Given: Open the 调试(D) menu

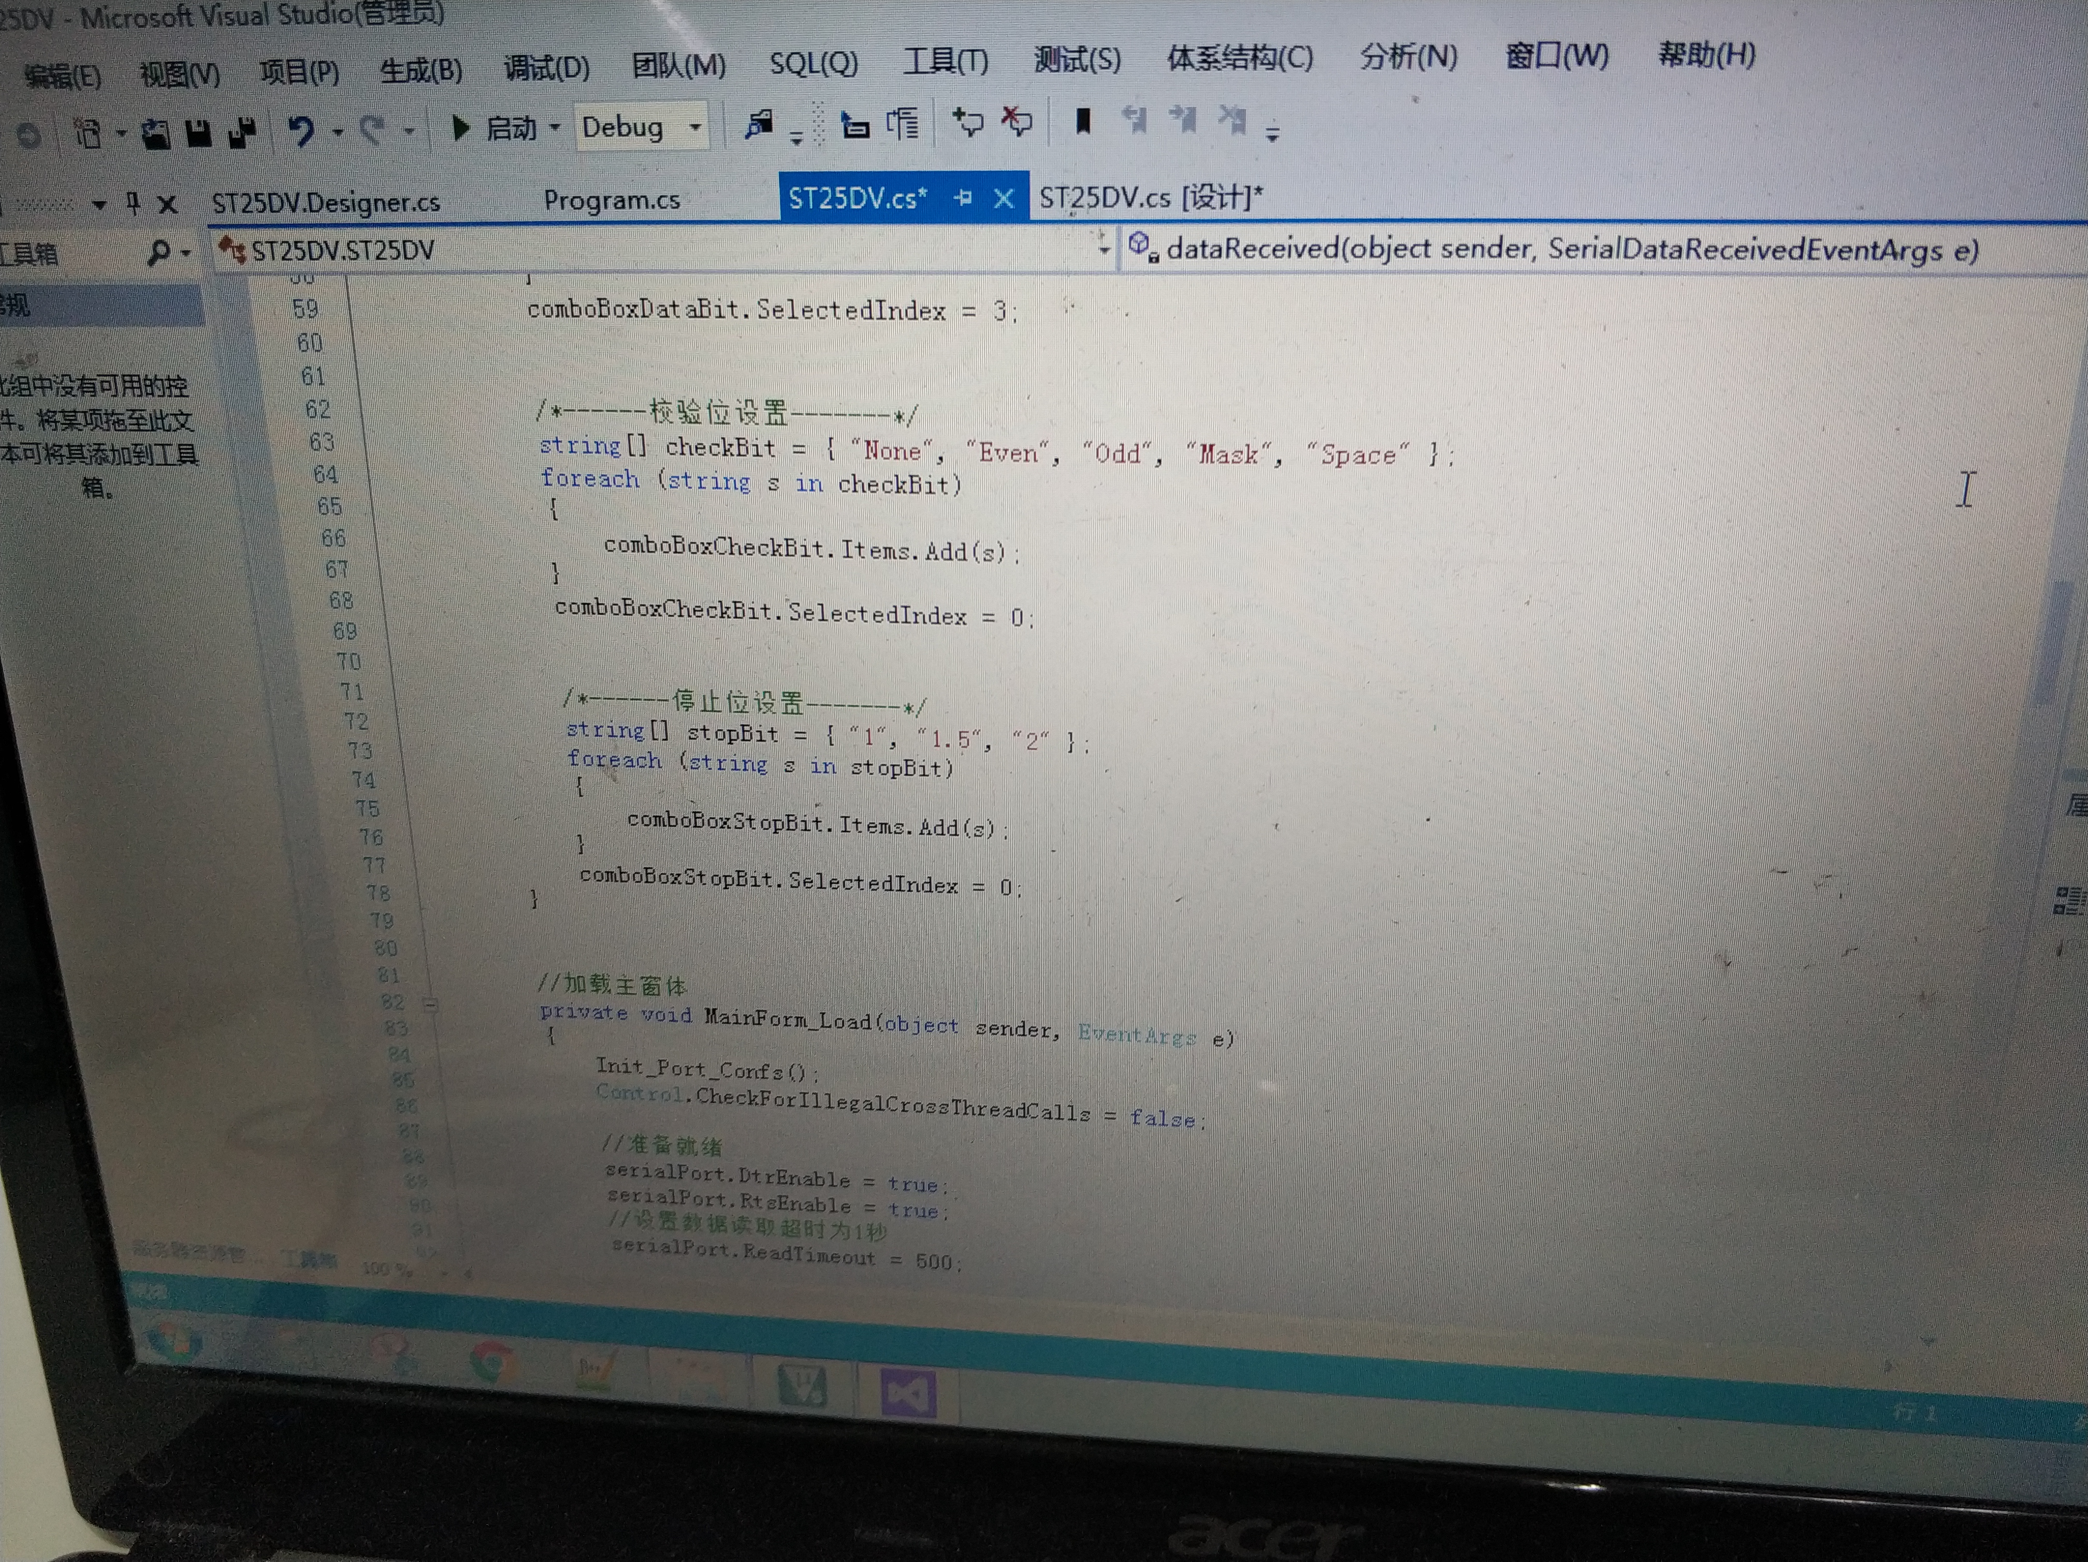Looking at the screenshot, I should (x=546, y=67).
